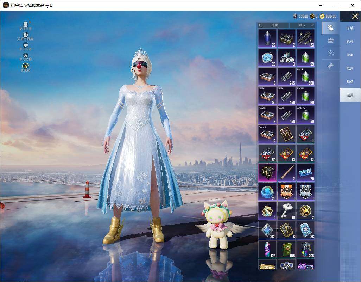Screen dimensions: 361x282
Task: Select the blue ornate ticket item 36
Action: point(305,230)
